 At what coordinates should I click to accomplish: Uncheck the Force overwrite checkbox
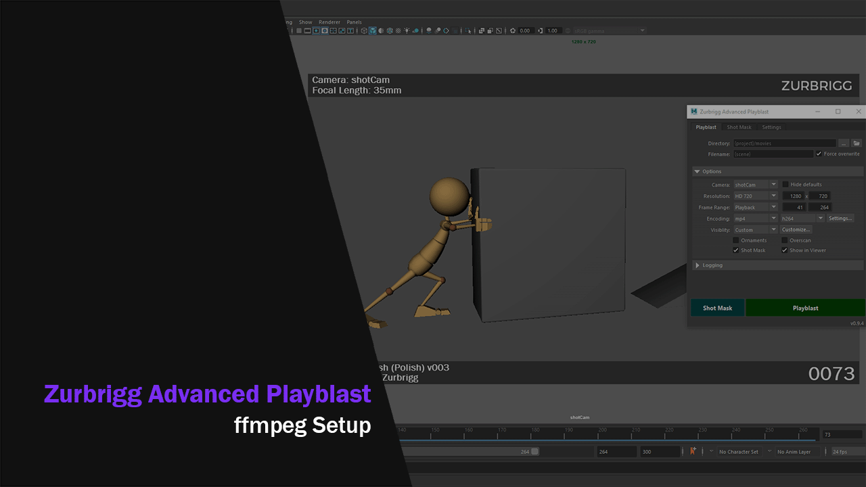pyautogui.click(x=819, y=154)
